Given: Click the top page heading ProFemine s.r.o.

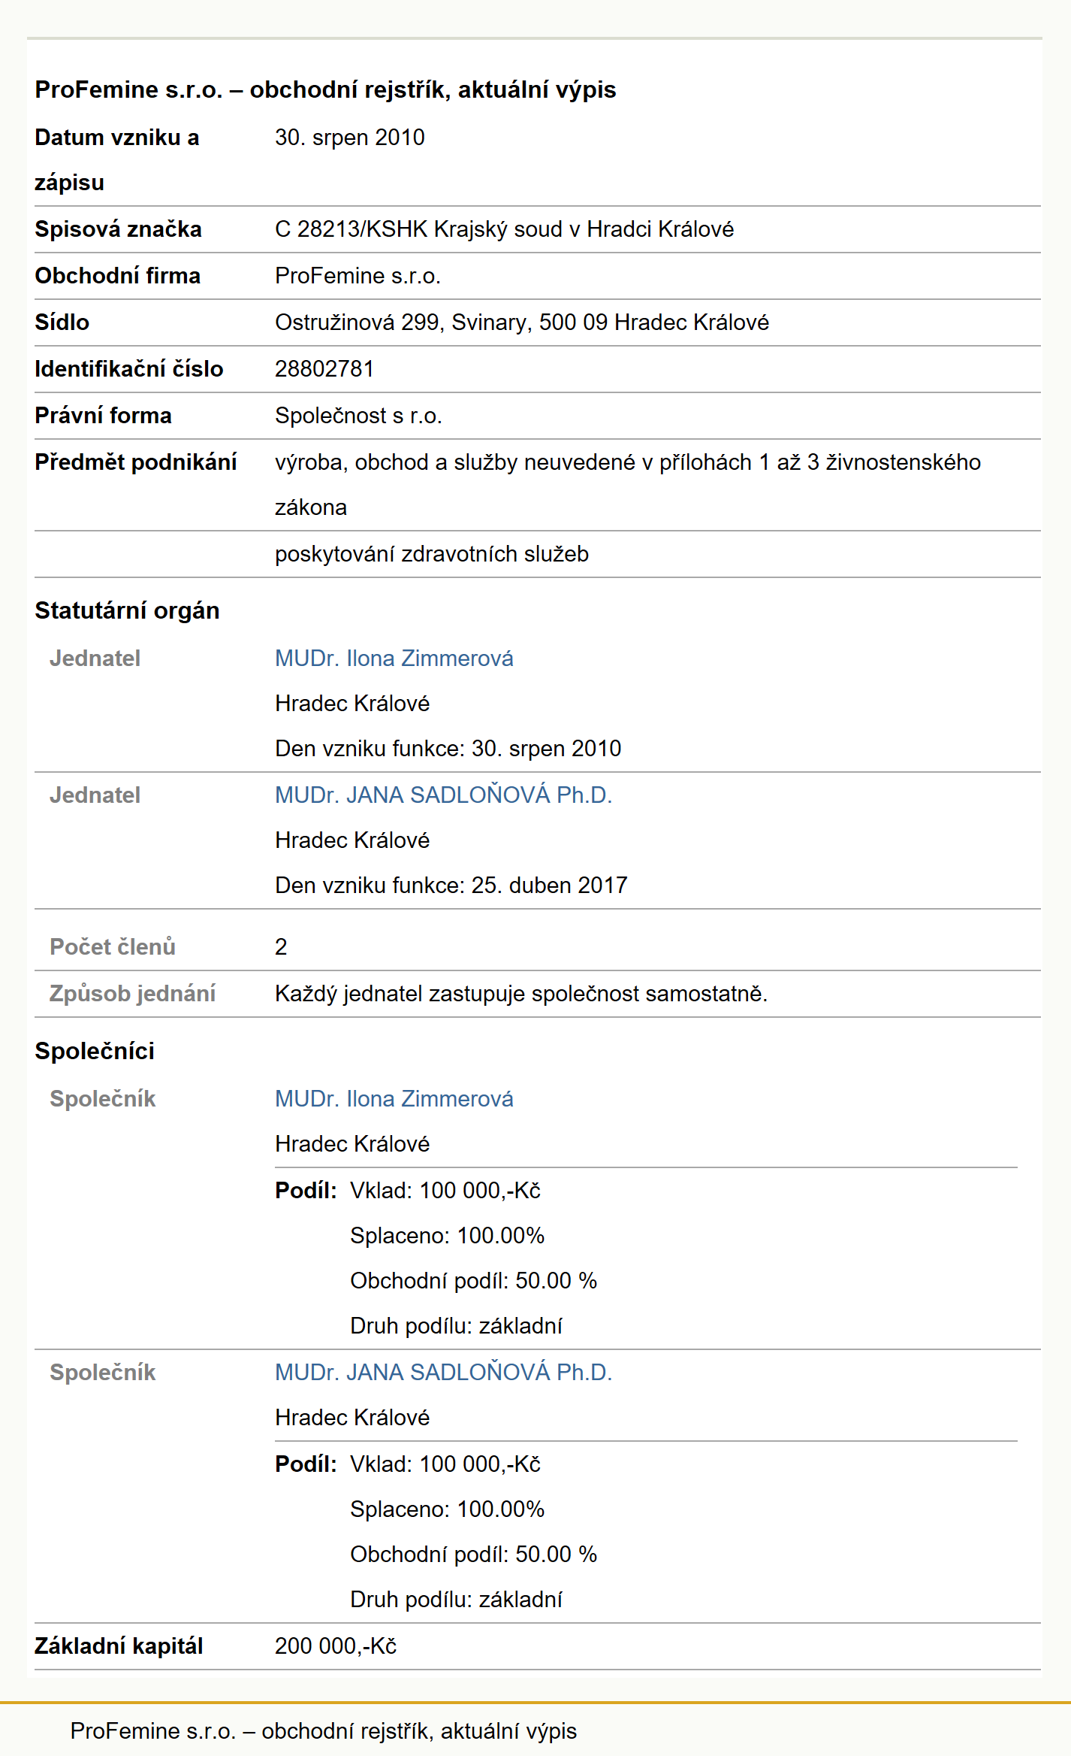Looking at the screenshot, I should (325, 89).
